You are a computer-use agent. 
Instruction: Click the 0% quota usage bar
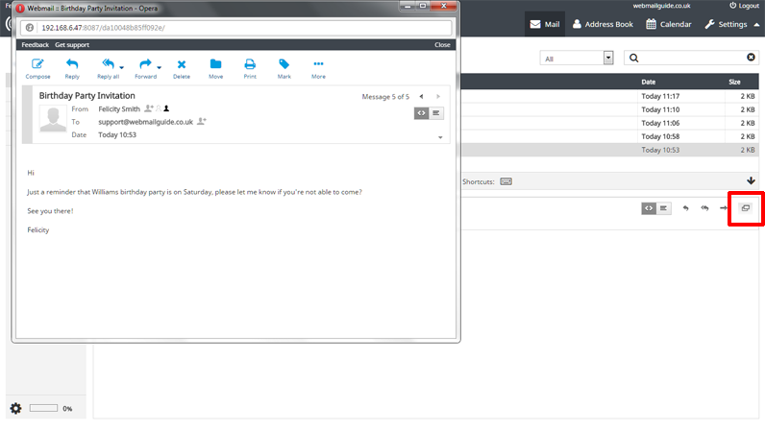tap(43, 408)
